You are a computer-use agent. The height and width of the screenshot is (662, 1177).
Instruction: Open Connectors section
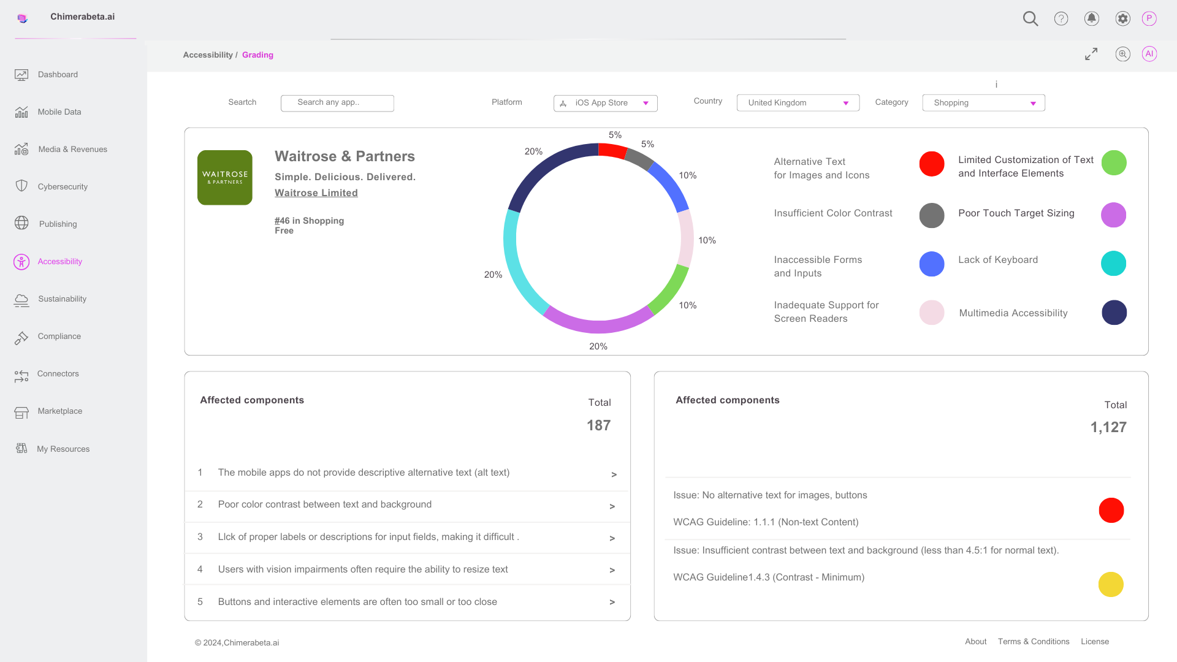click(58, 374)
